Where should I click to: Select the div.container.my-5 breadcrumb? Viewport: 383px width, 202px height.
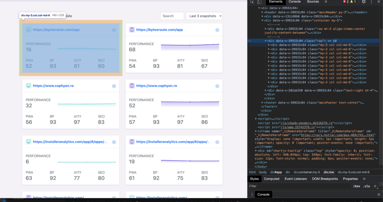307,172
